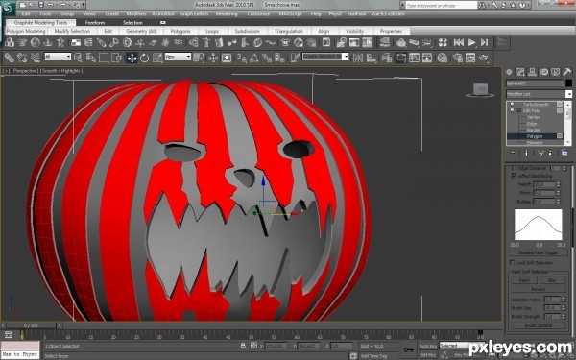Screen dimensions: 576x360
Task: Toggle the Selection Lock padlock in status bar
Action: pos(243,346)
